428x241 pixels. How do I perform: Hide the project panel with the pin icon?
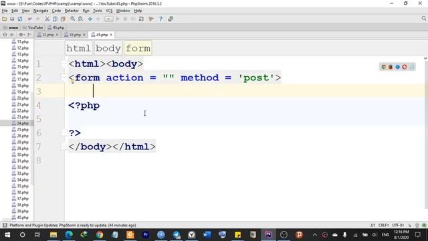(x=29, y=35)
